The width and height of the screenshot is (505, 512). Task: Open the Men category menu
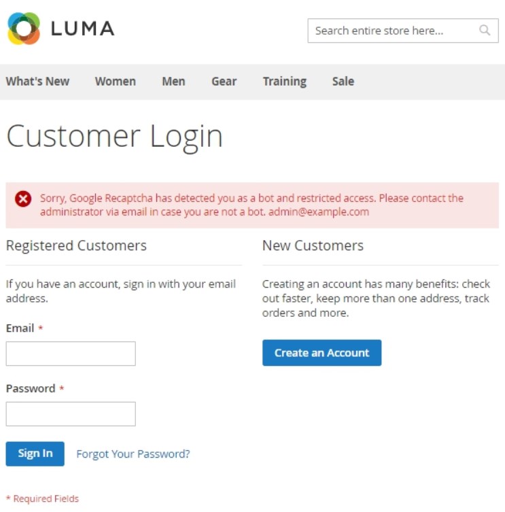click(x=173, y=82)
